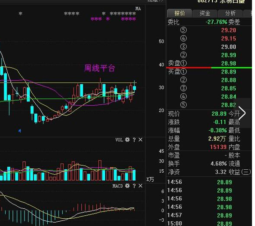Click the 收益(三) label
This screenshot has width=255, height=226.
[240, 172]
